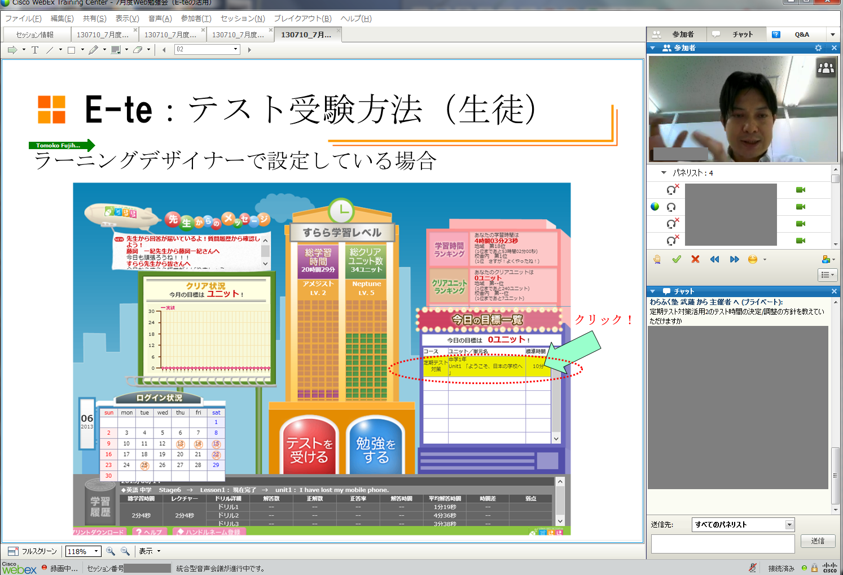Select the Highlighter pen tool

coord(94,50)
